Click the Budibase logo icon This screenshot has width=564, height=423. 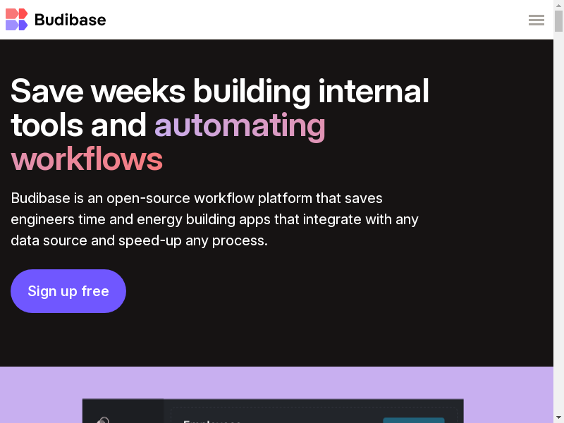pos(16,20)
